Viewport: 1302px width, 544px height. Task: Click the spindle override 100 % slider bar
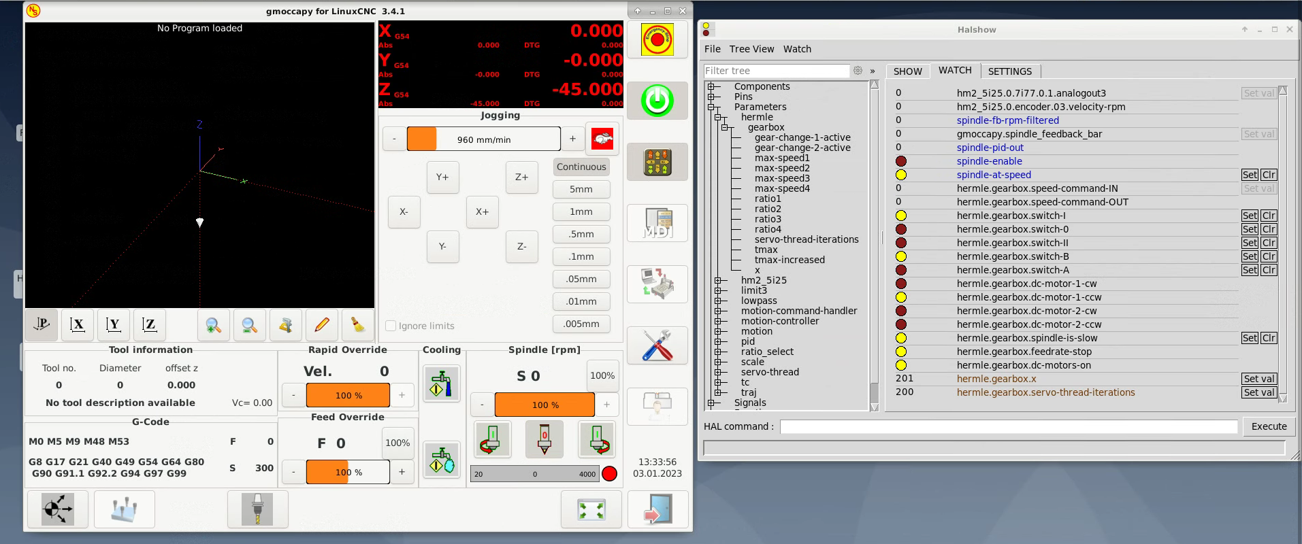[x=544, y=405]
